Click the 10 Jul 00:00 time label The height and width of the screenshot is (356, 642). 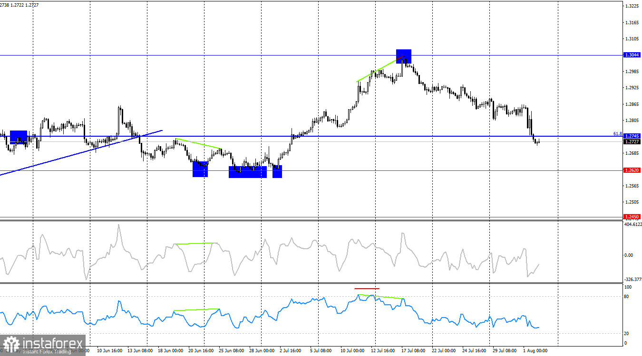point(353,351)
